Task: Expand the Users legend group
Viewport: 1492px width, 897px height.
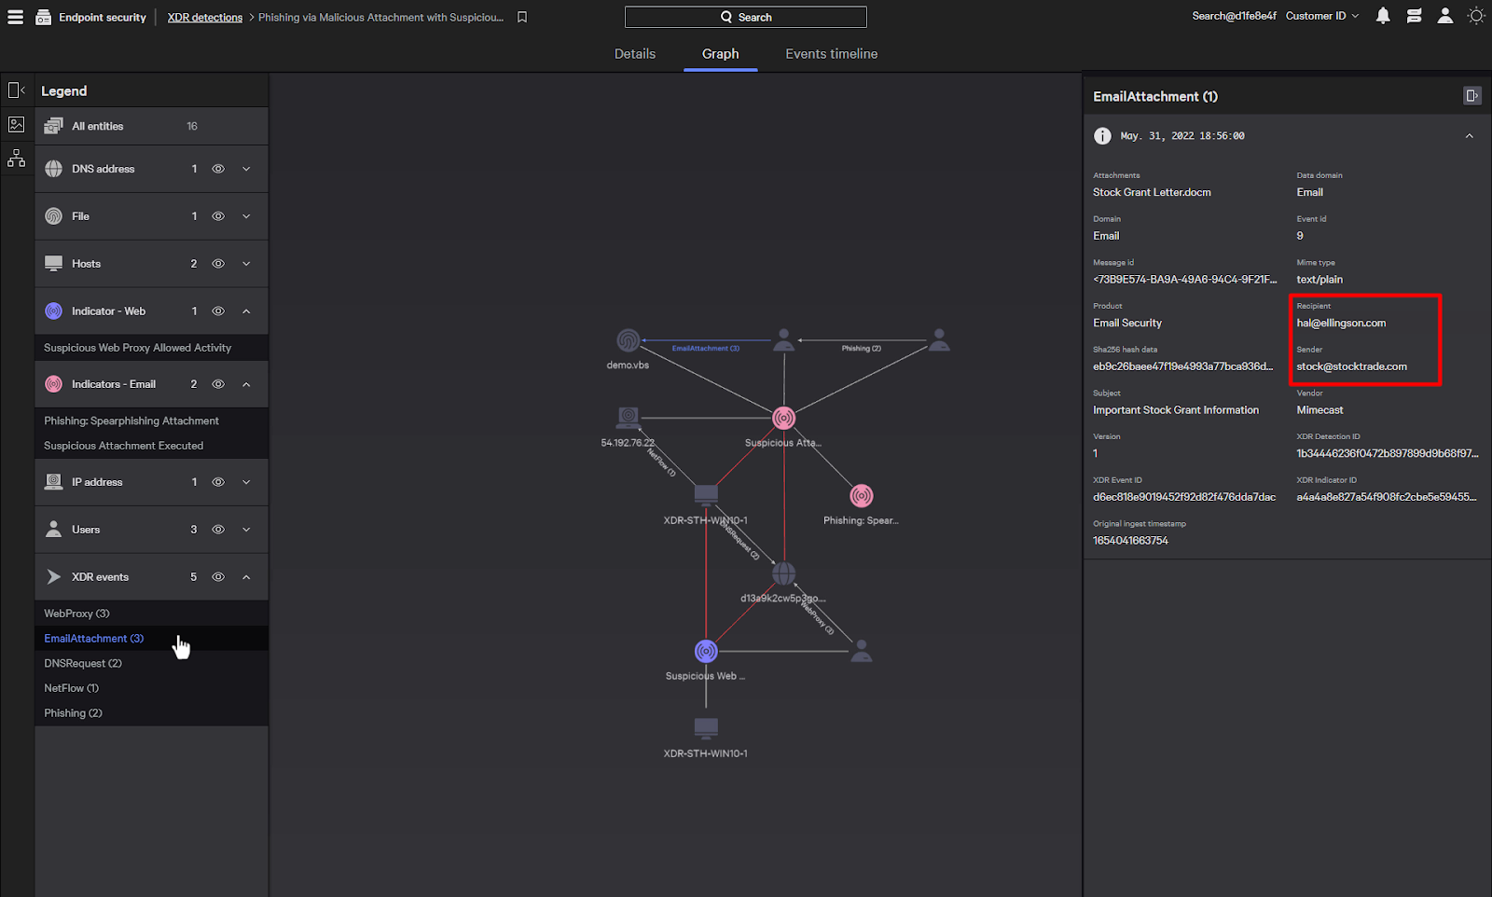Action: [246, 530]
